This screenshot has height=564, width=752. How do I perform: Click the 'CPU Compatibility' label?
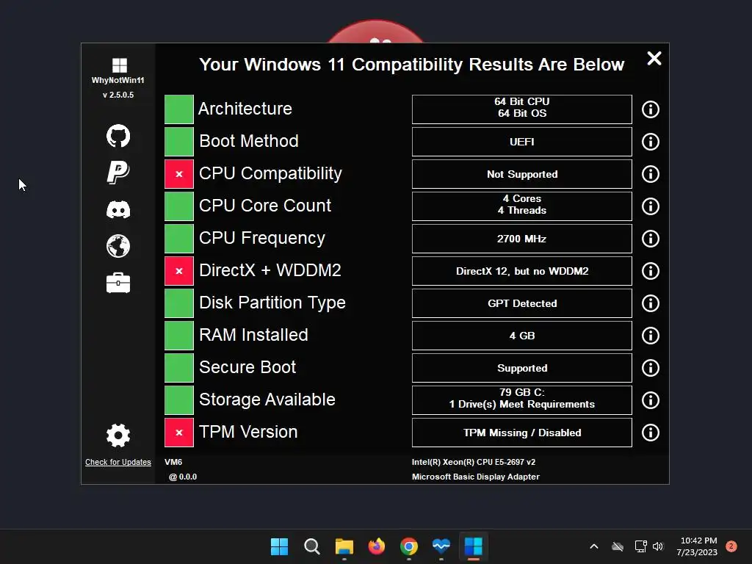coord(270,173)
